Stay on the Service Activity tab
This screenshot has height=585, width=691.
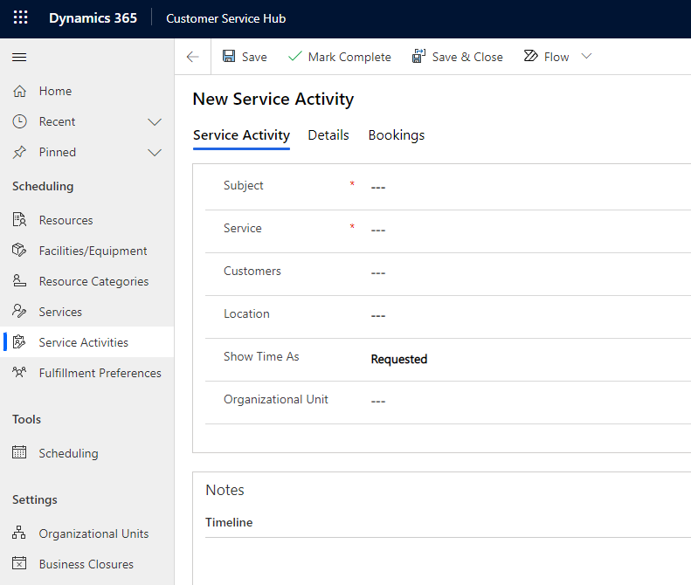[241, 135]
